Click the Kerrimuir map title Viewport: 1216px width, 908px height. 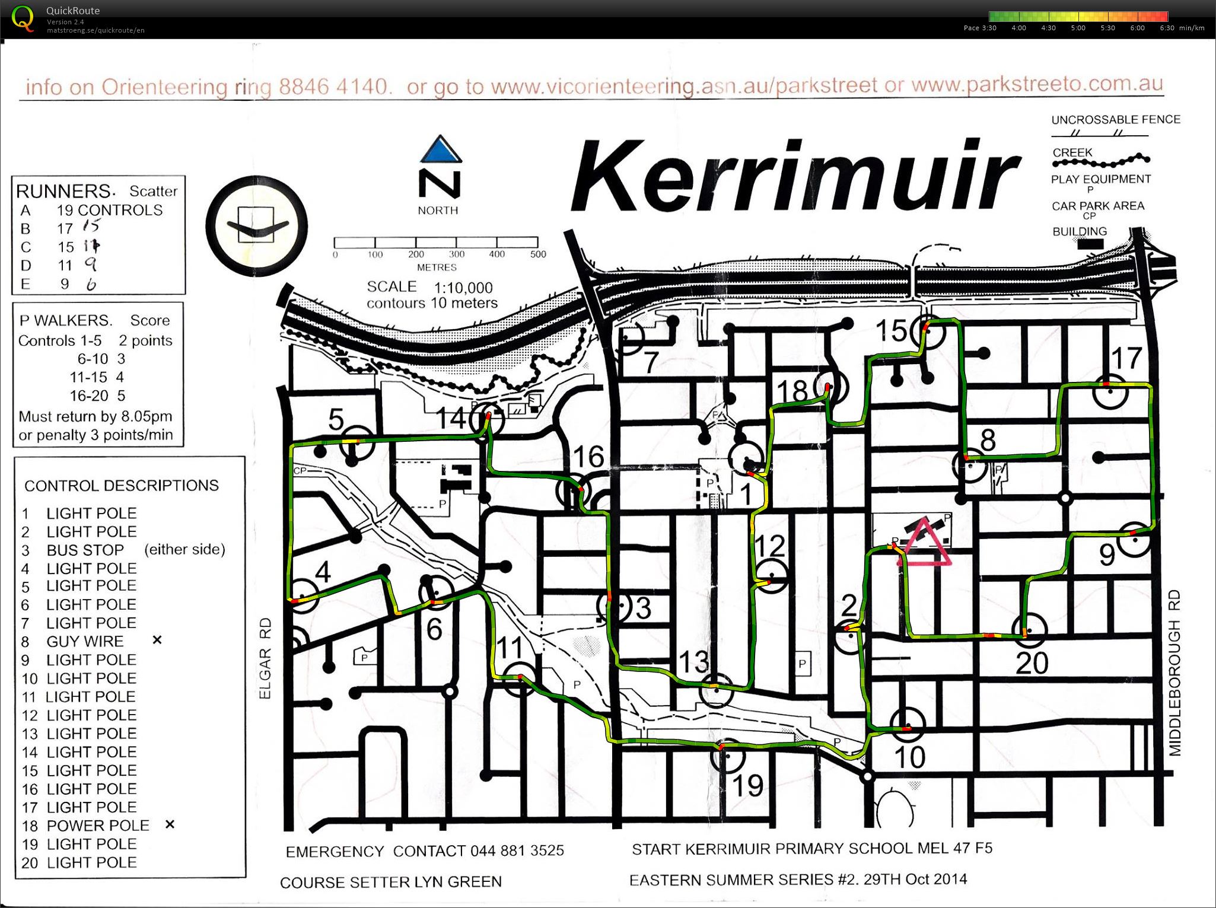coord(796,174)
